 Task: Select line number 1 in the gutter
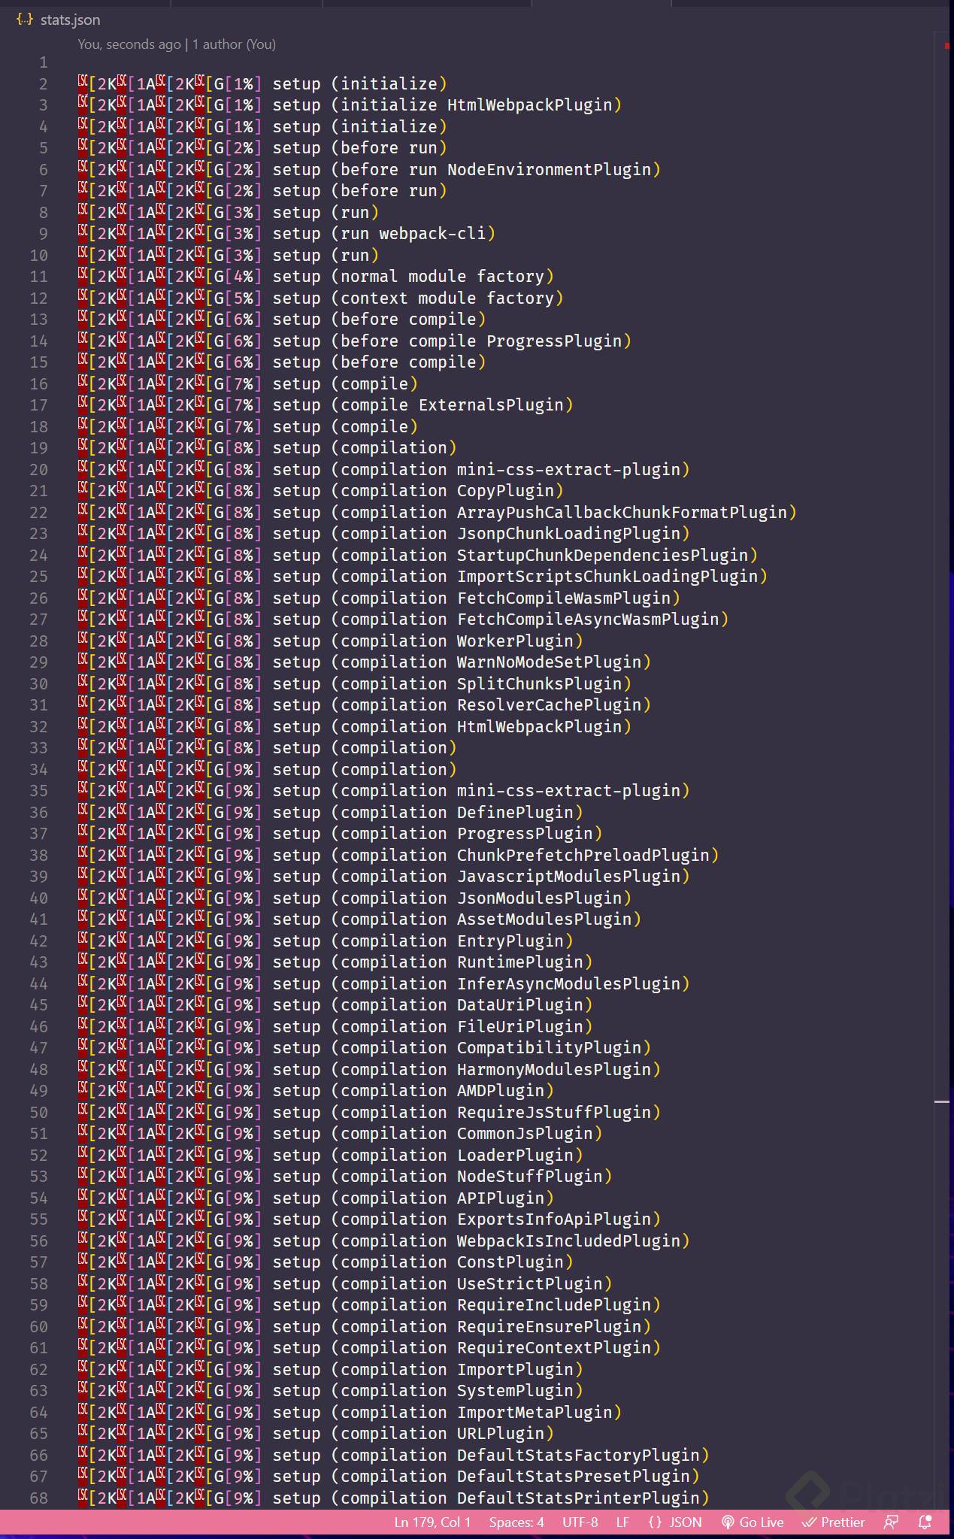pyautogui.click(x=43, y=62)
